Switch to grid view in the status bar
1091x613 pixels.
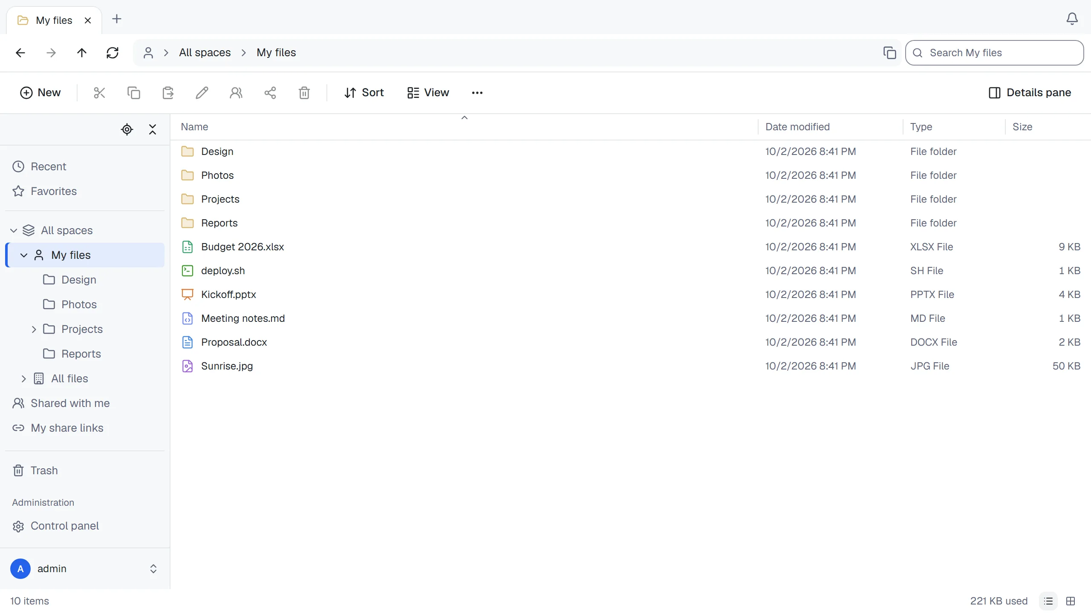pyautogui.click(x=1071, y=601)
